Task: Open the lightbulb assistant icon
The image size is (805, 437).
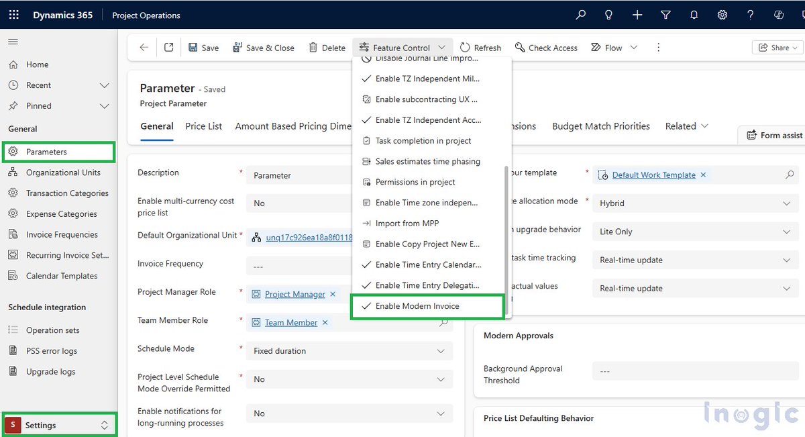Action: click(609, 15)
